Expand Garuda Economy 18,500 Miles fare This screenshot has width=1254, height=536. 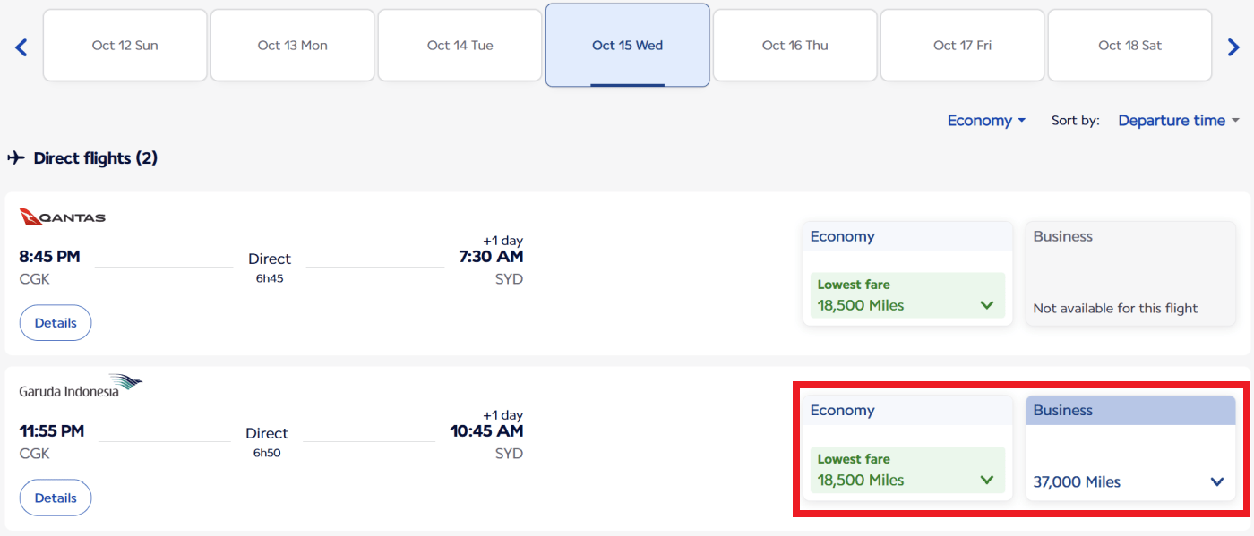pos(907,471)
